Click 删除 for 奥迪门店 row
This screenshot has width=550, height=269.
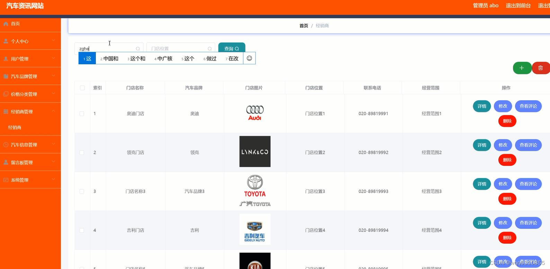pyautogui.click(x=507, y=121)
